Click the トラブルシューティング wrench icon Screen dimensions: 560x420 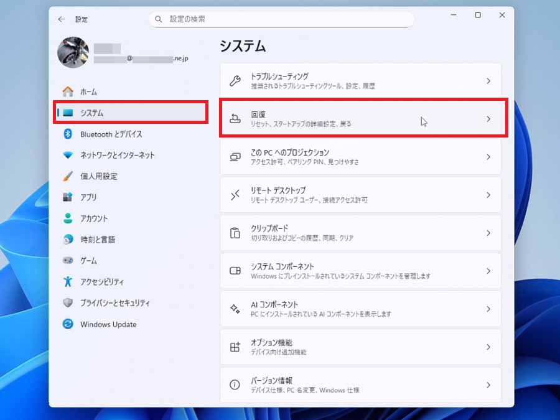pos(235,81)
